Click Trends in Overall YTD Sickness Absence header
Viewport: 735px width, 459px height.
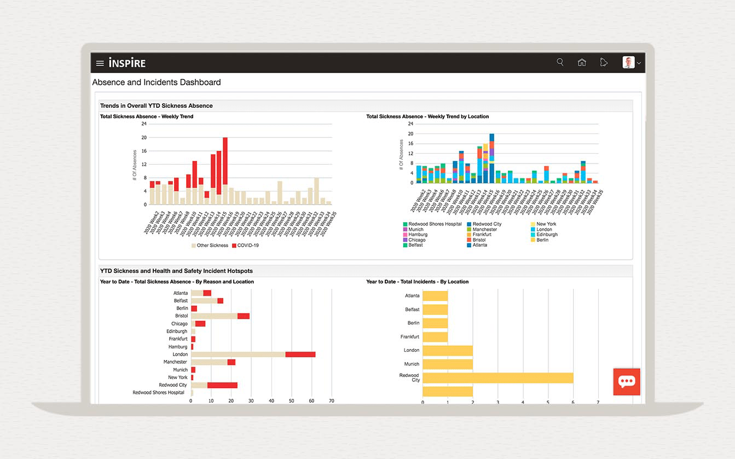(x=157, y=106)
